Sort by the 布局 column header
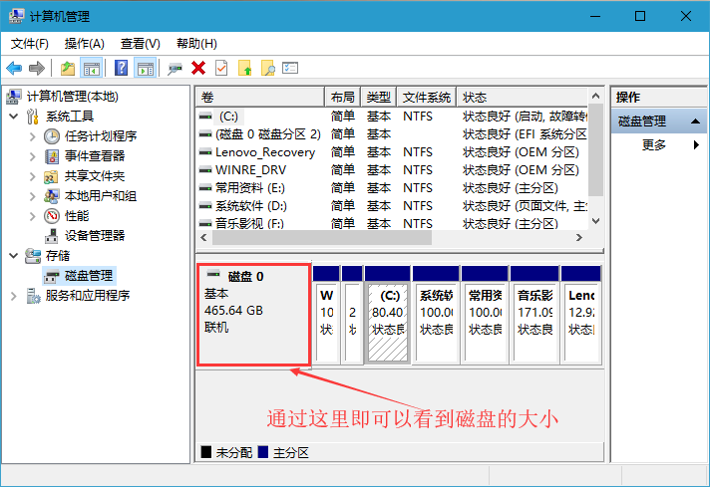This screenshot has width=710, height=487. 342,98
